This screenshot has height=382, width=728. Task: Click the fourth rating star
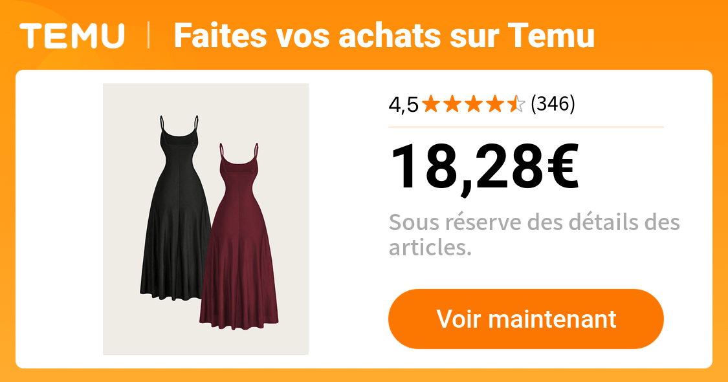coord(495,104)
